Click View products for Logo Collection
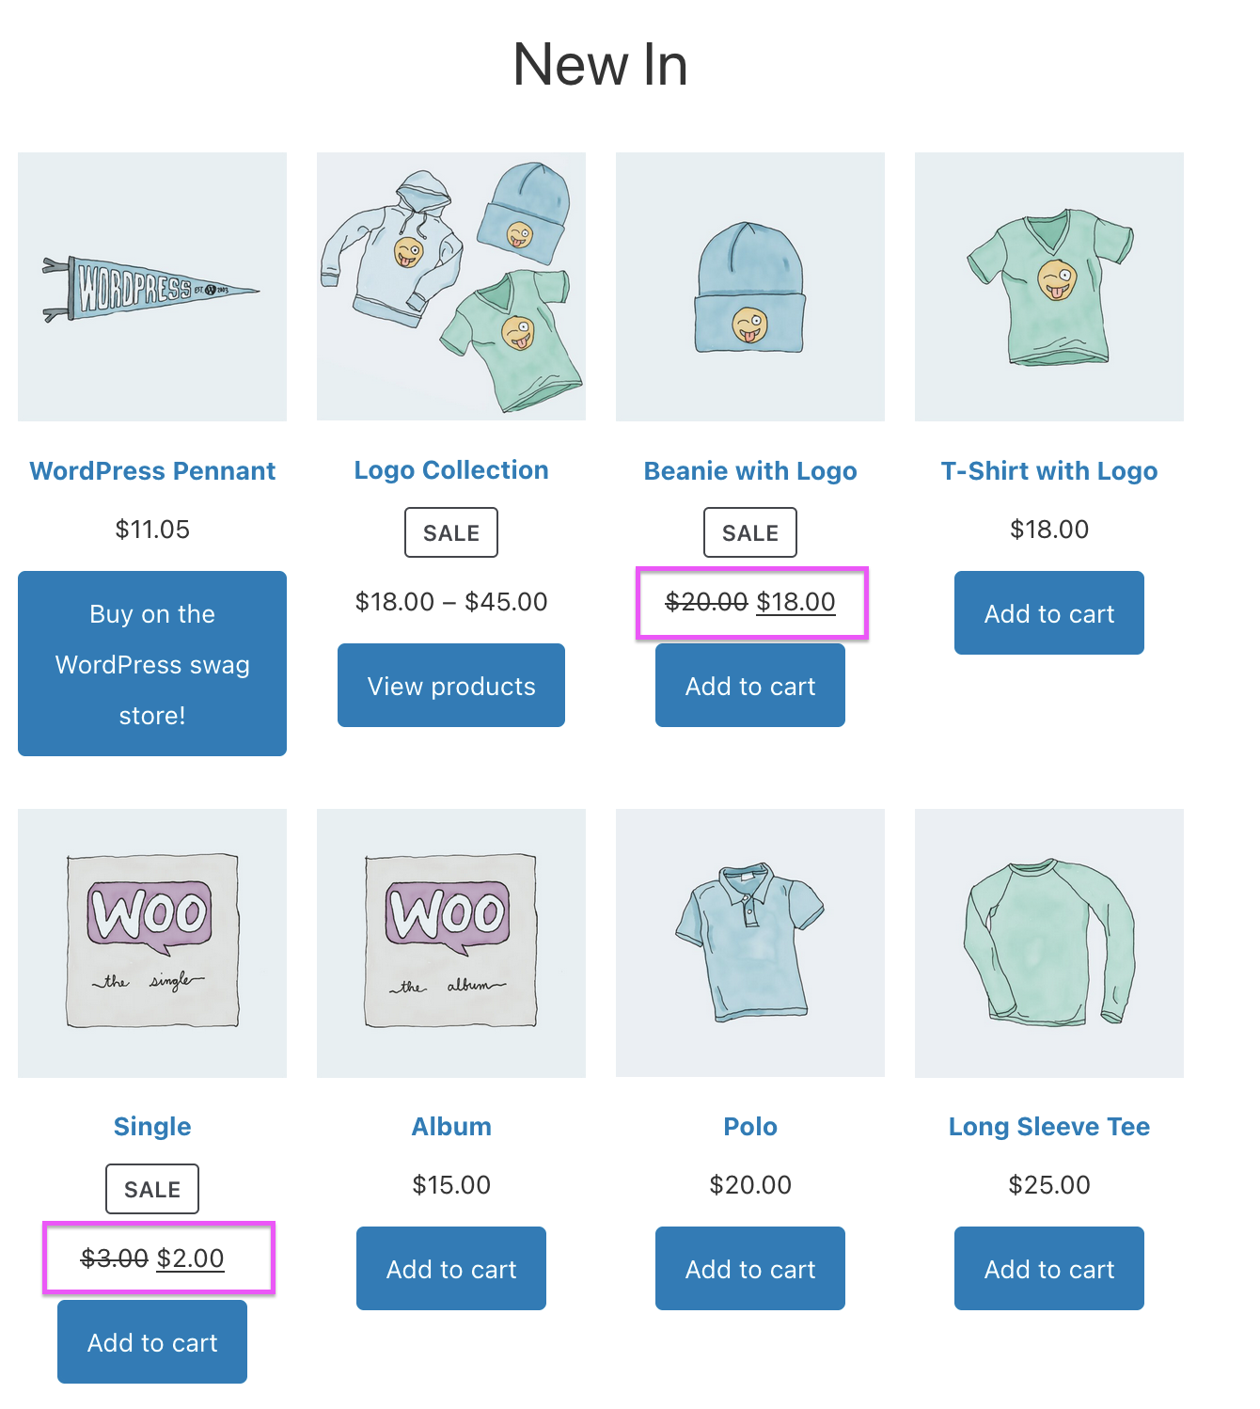 [x=450, y=685]
